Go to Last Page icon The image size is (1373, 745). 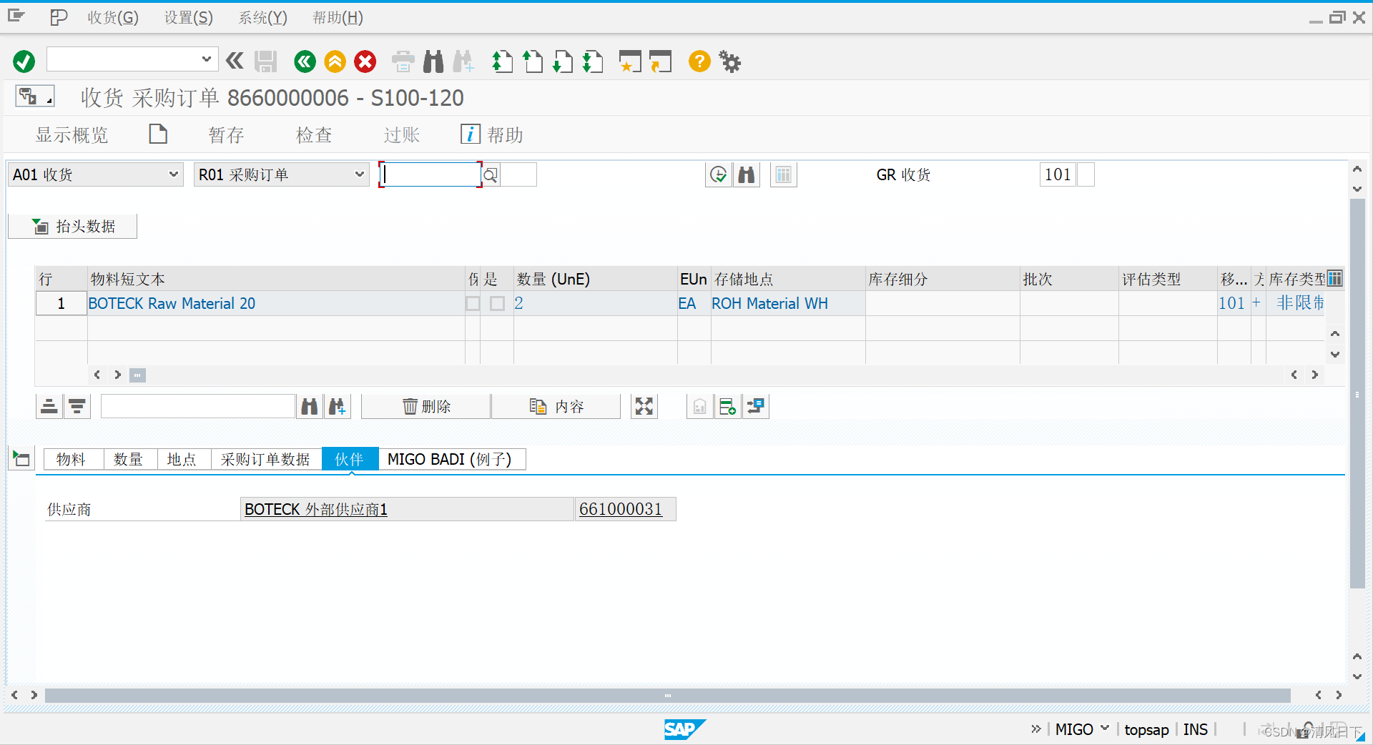(593, 61)
